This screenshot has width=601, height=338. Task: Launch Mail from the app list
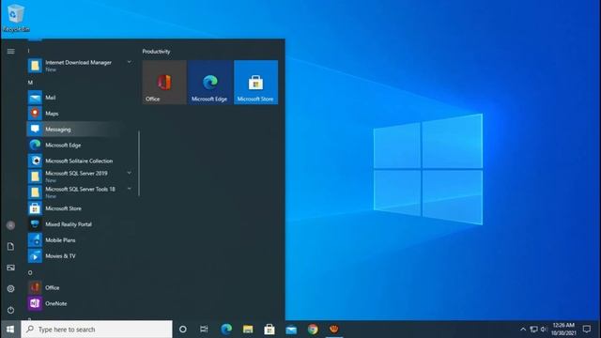click(x=81, y=98)
